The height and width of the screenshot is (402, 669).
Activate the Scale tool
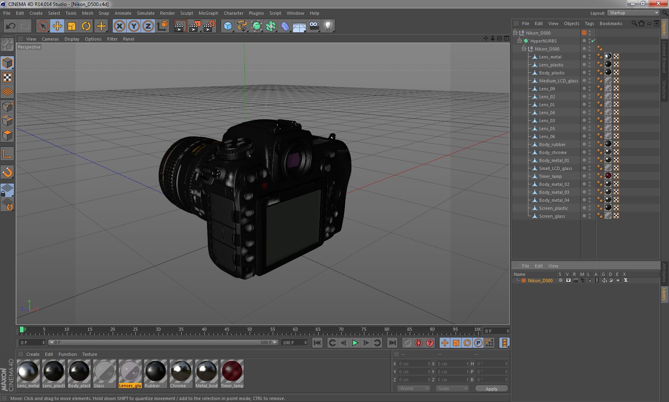click(x=72, y=26)
